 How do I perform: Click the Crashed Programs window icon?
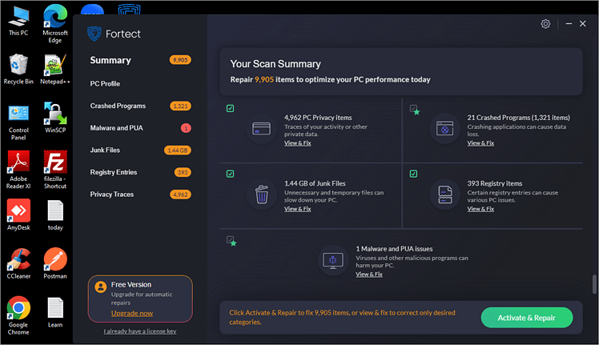444,129
